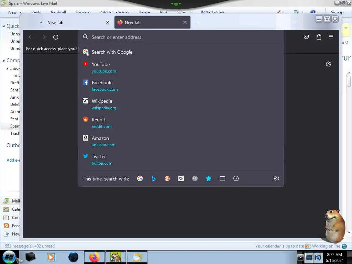Show hidden system tray icons

coord(300,257)
